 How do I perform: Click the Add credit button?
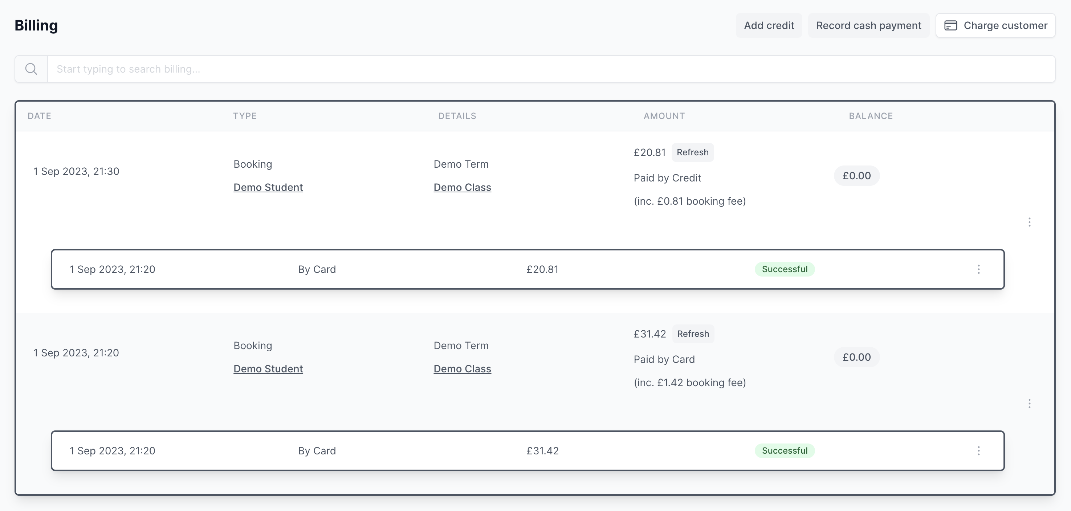(769, 25)
